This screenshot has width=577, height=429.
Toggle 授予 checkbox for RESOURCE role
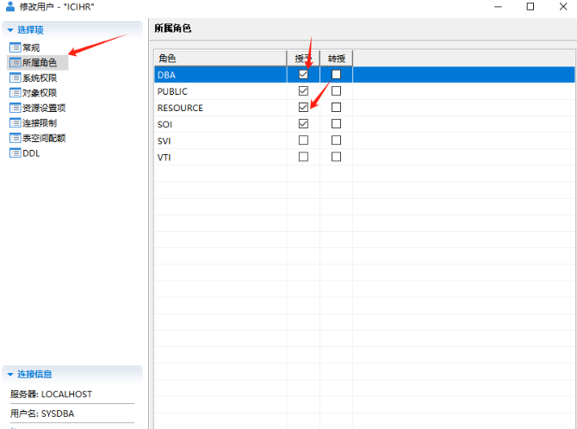pyautogui.click(x=303, y=107)
